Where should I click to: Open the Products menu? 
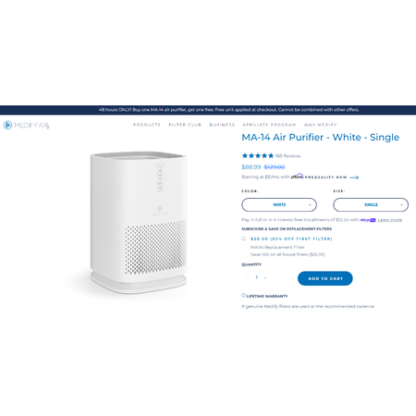(147, 125)
